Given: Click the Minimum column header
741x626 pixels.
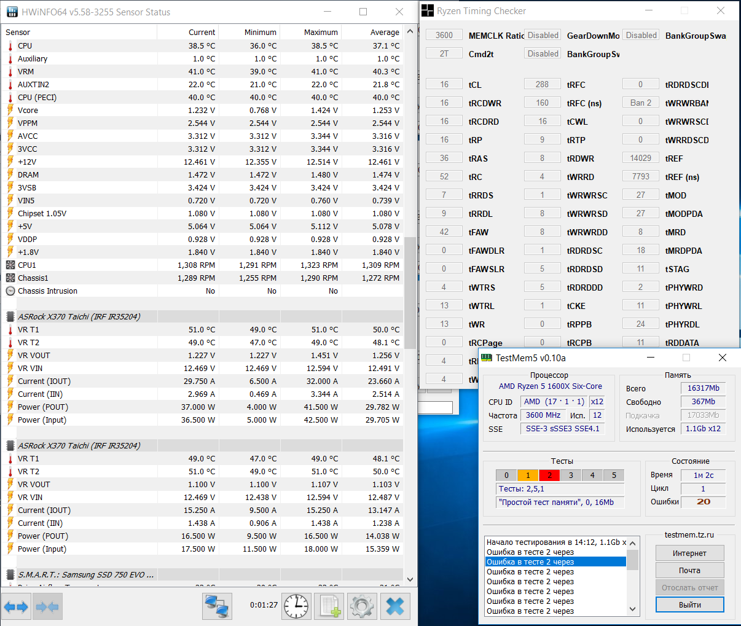Looking at the screenshot, I should [x=249, y=32].
